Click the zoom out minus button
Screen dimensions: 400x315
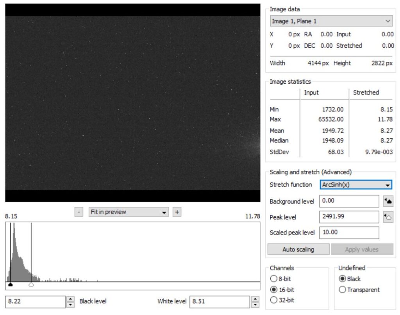click(x=79, y=212)
